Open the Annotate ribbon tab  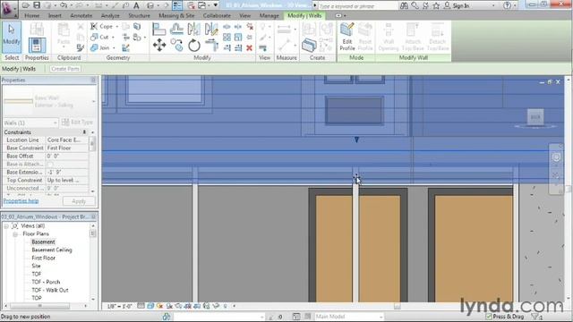point(81,16)
